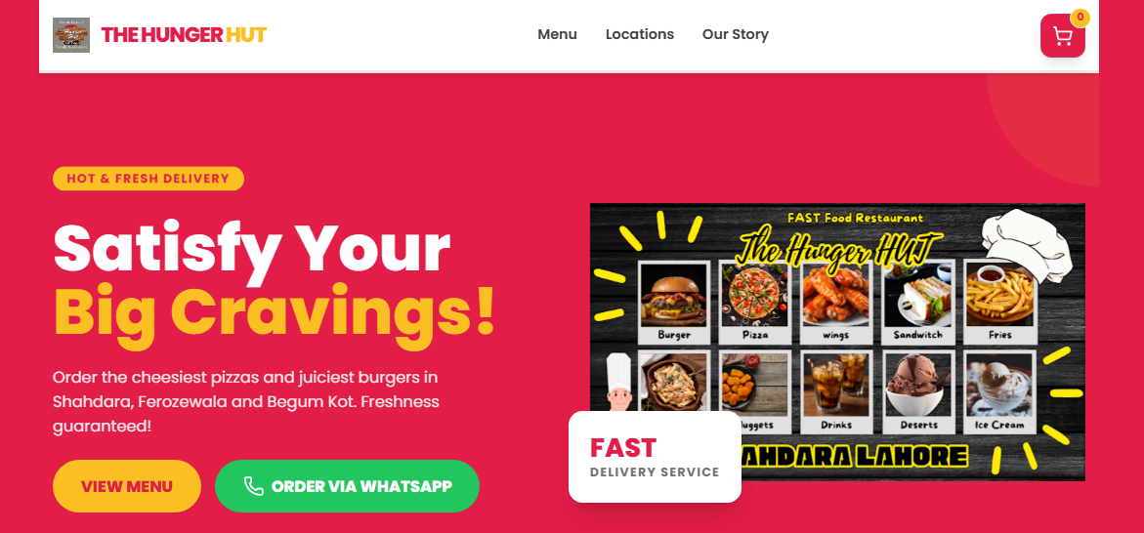Open the Menu navigation link
This screenshot has width=1144, height=533.
pyautogui.click(x=558, y=34)
